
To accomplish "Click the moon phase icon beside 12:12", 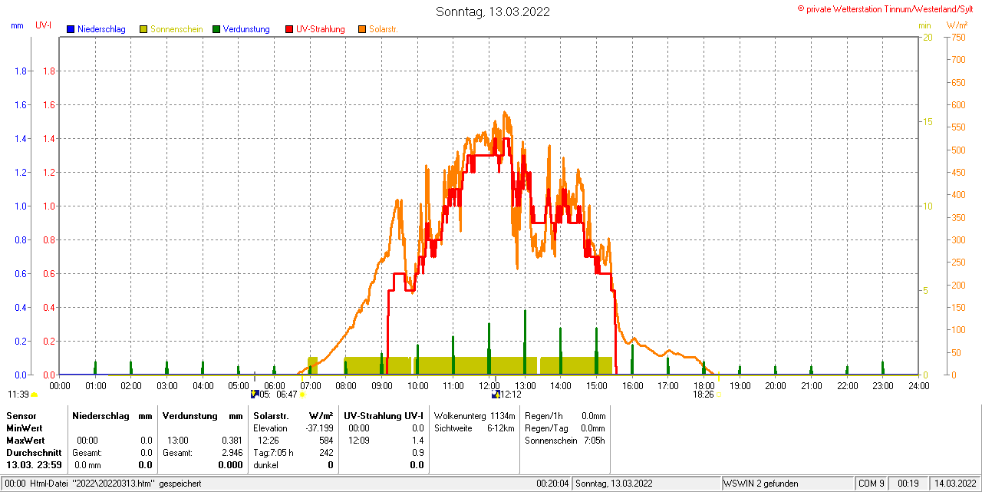I will pyautogui.click(x=496, y=395).
